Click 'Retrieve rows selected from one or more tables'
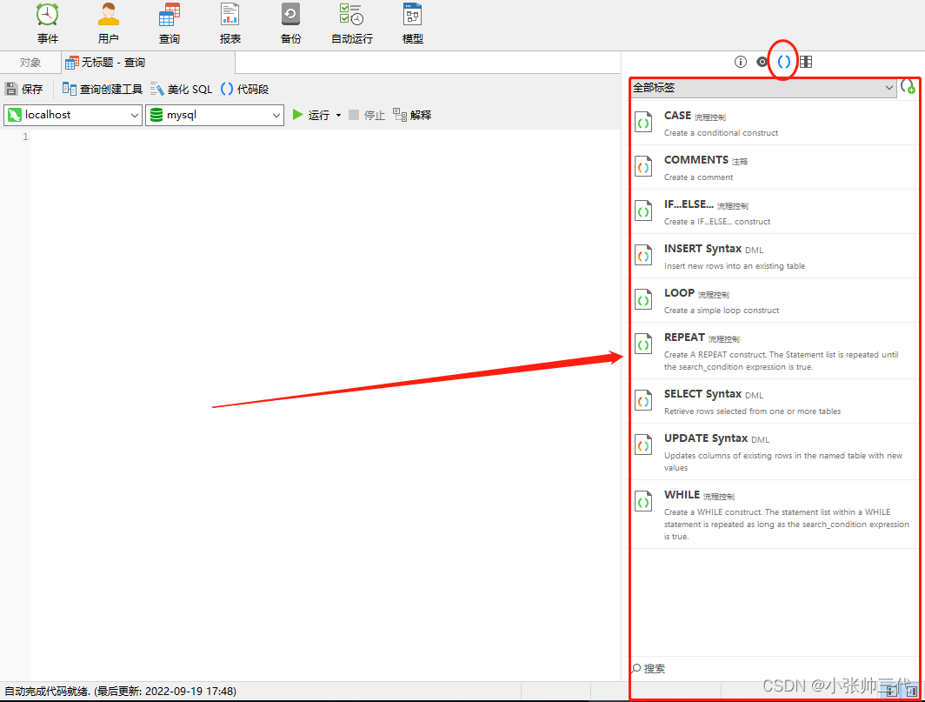 click(752, 411)
